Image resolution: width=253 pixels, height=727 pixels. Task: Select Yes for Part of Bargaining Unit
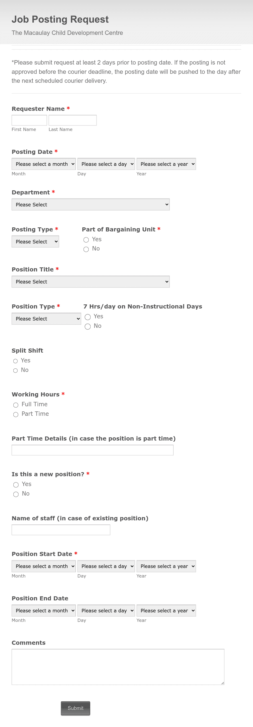point(86,240)
